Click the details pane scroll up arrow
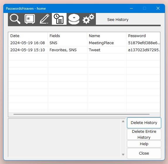 coord(123,121)
